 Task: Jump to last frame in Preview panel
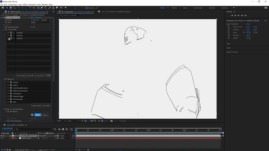point(245,16)
